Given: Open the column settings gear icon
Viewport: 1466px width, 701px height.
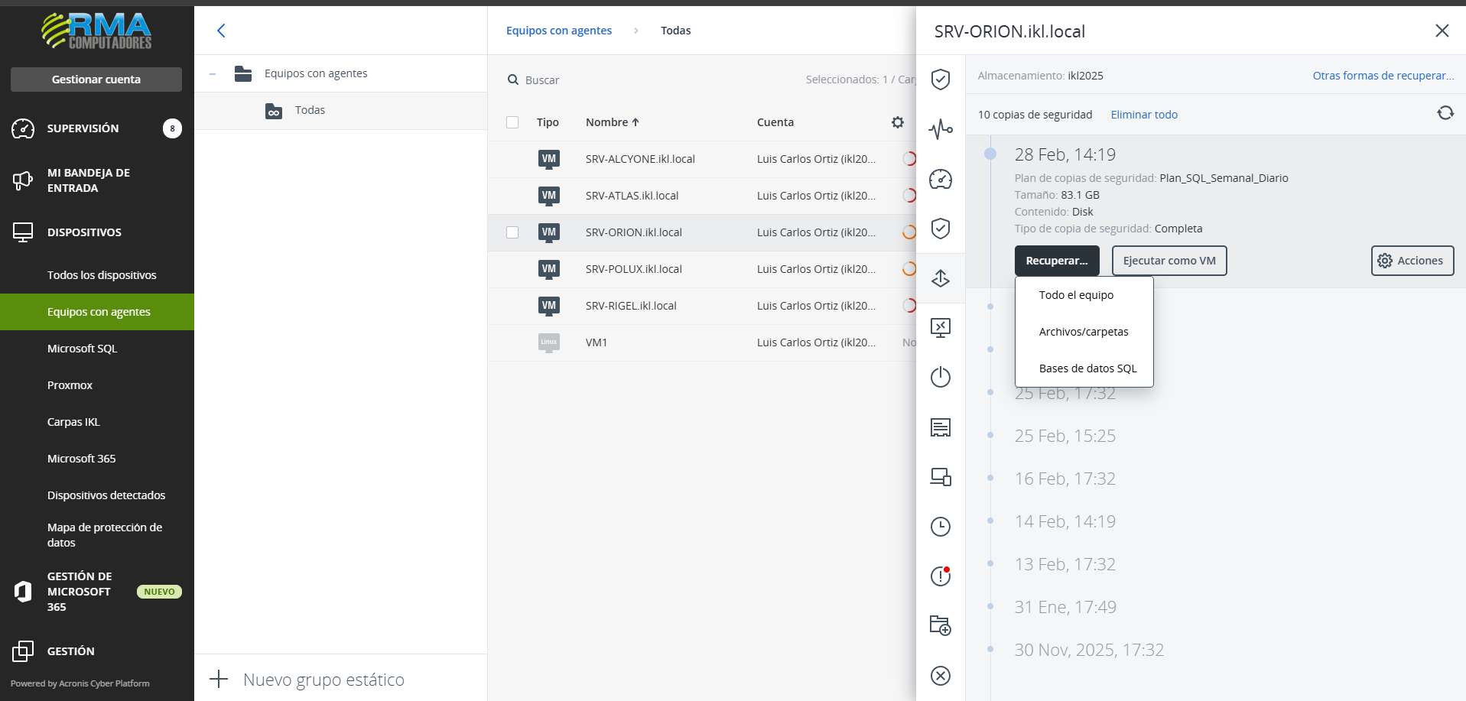Looking at the screenshot, I should [897, 122].
